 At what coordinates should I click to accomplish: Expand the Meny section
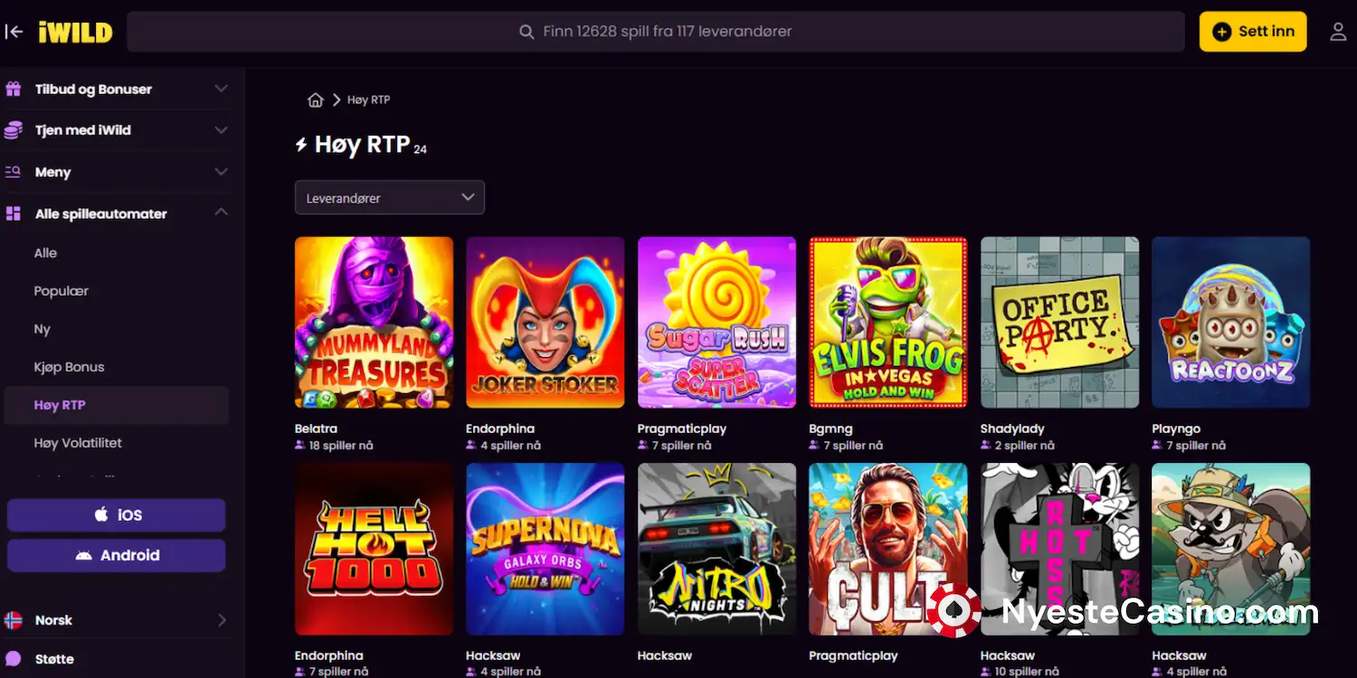[221, 172]
